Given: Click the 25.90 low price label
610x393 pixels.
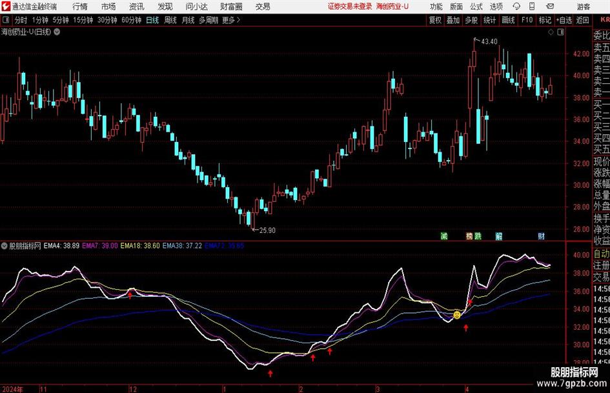Looking at the screenshot, I should (267, 230).
